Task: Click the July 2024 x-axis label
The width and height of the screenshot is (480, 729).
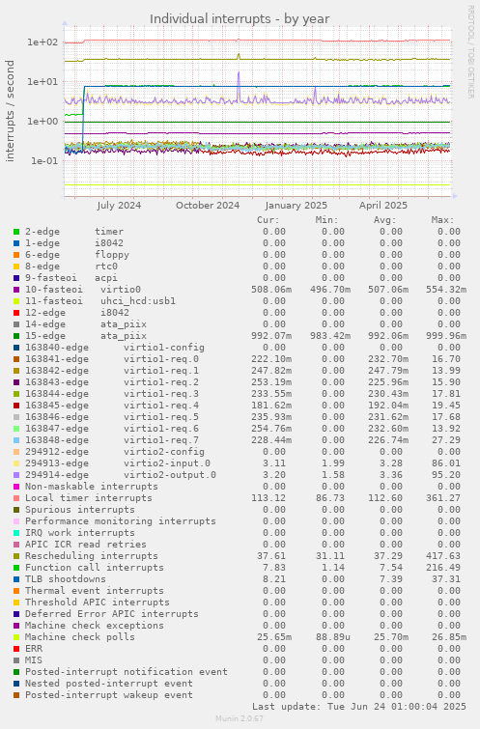Action: coord(119,206)
